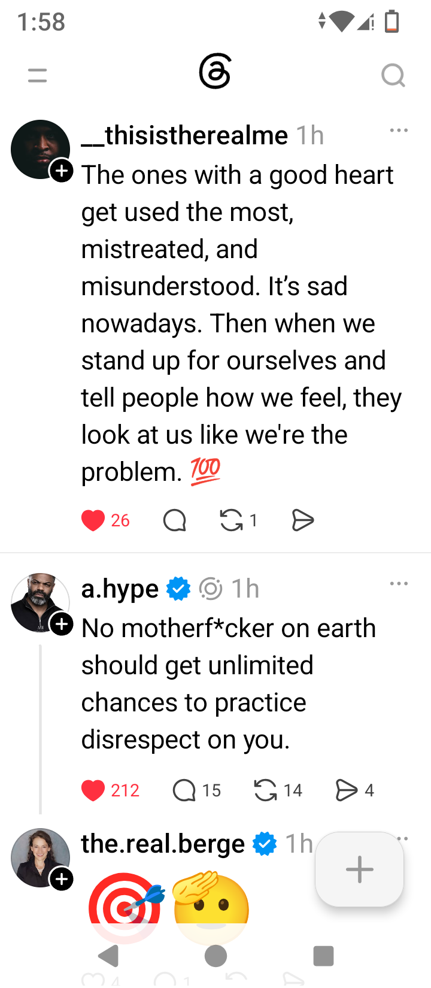This screenshot has height=988, width=431.
Task: Open the search magnifier icon
Action: pyautogui.click(x=393, y=75)
